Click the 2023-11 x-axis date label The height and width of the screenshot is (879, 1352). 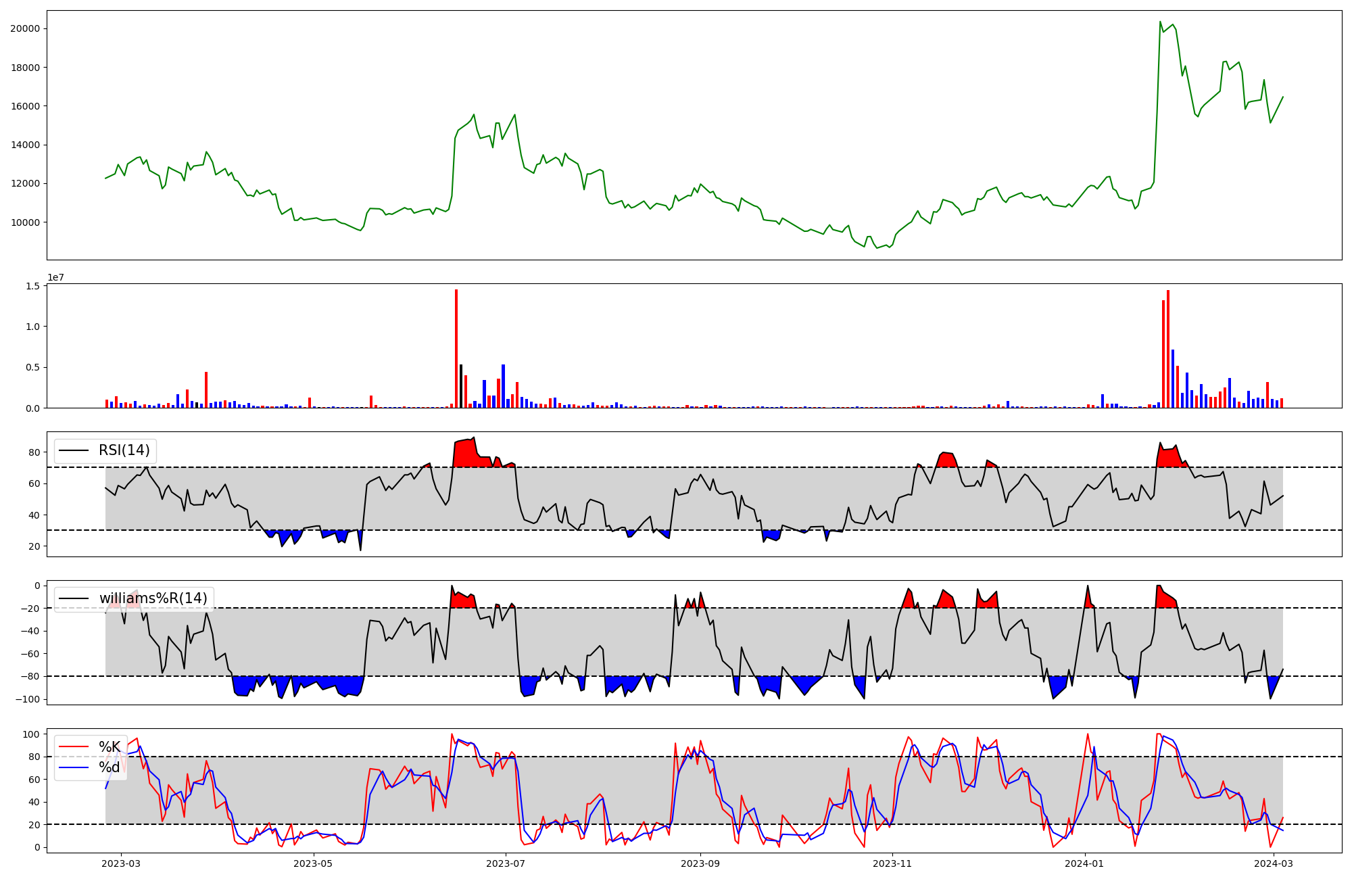point(892,863)
